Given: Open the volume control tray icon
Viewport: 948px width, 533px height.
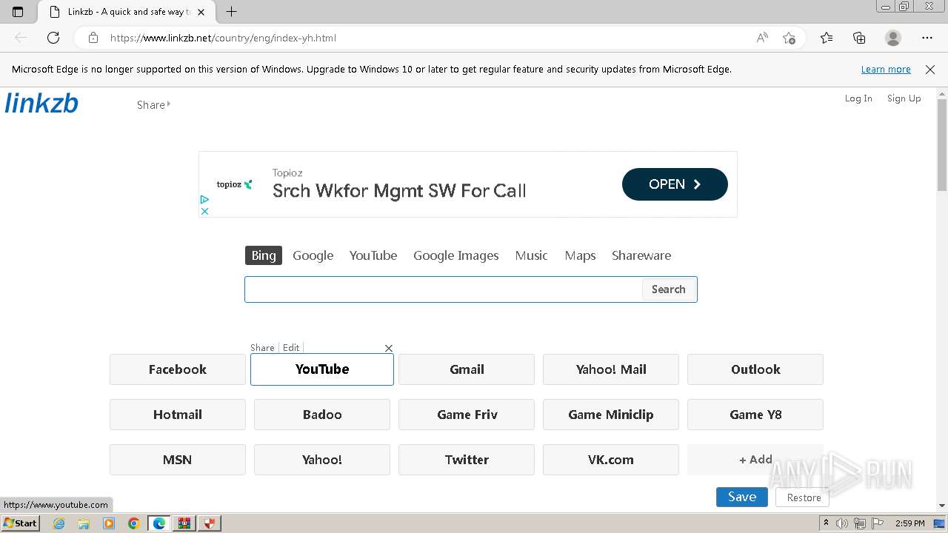Looking at the screenshot, I should (843, 523).
